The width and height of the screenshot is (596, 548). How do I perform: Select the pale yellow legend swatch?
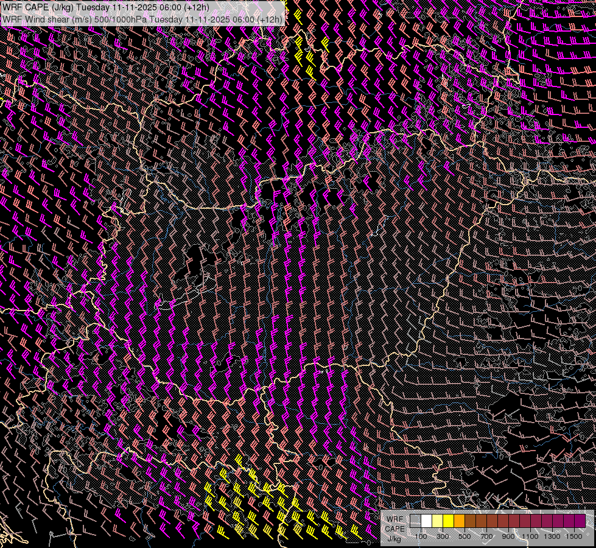438,521
